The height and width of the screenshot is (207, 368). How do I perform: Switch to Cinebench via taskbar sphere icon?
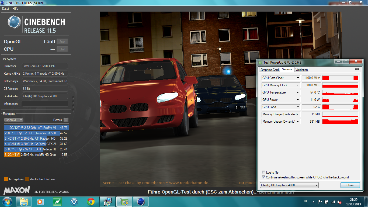coord(141,202)
